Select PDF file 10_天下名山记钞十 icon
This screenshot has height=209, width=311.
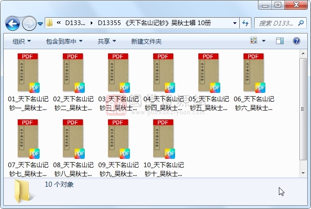tap(164, 139)
